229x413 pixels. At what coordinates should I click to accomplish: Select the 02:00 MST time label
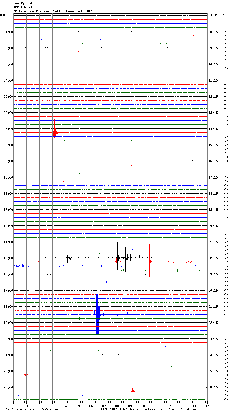[x=8, y=48]
